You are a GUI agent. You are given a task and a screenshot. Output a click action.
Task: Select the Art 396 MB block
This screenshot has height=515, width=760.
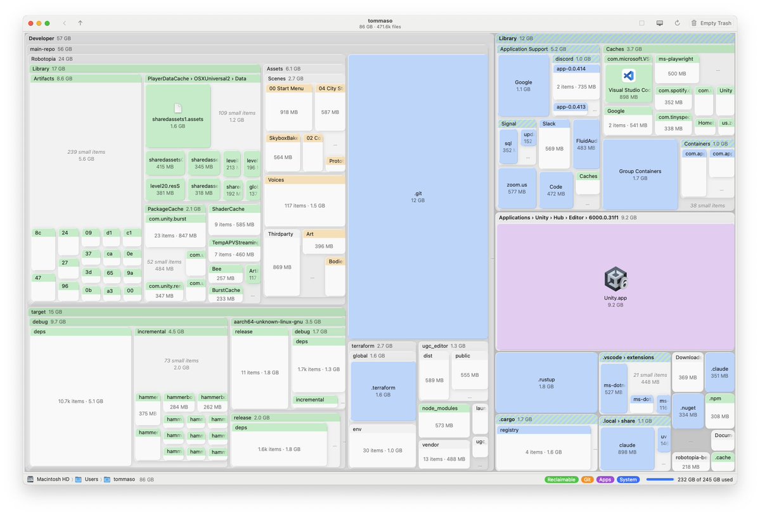[323, 242]
